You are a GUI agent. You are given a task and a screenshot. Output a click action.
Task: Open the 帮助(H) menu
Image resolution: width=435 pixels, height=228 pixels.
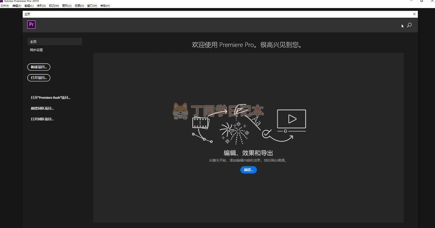105,6
